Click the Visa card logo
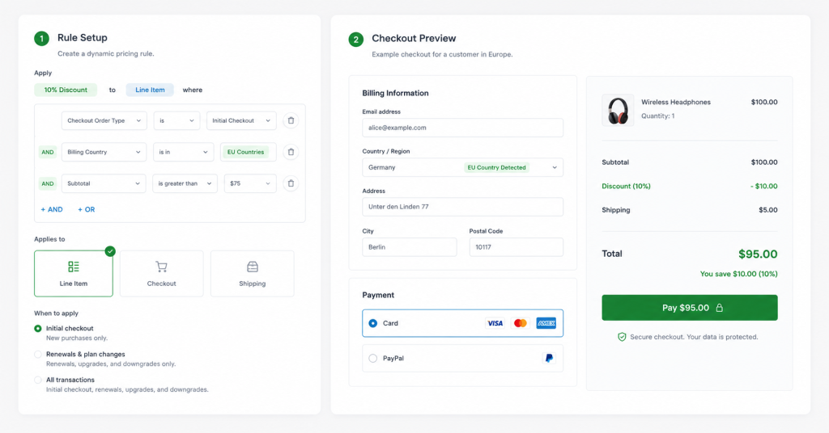The image size is (829, 433). pyautogui.click(x=495, y=323)
